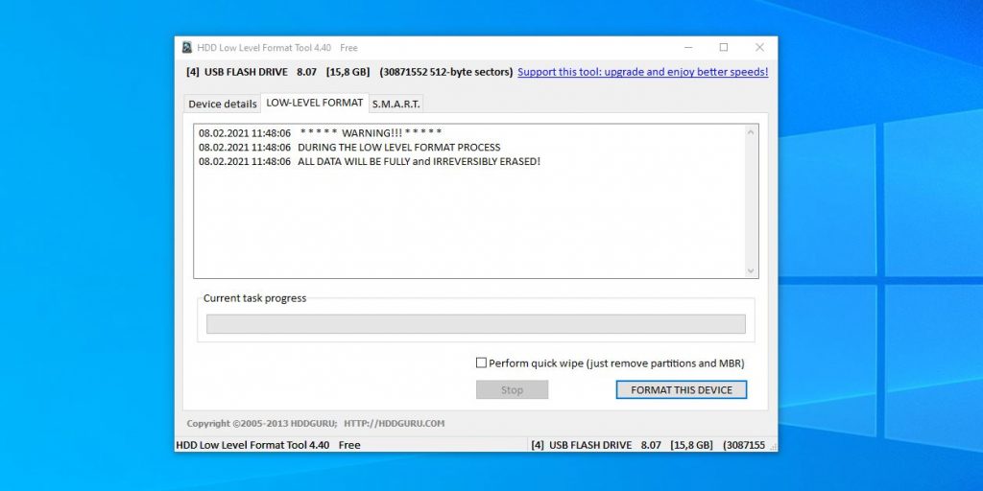This screenshot has height=491, width=983.
Task: Open the S.M.A.R.T. tab
Action: (396, 104)
